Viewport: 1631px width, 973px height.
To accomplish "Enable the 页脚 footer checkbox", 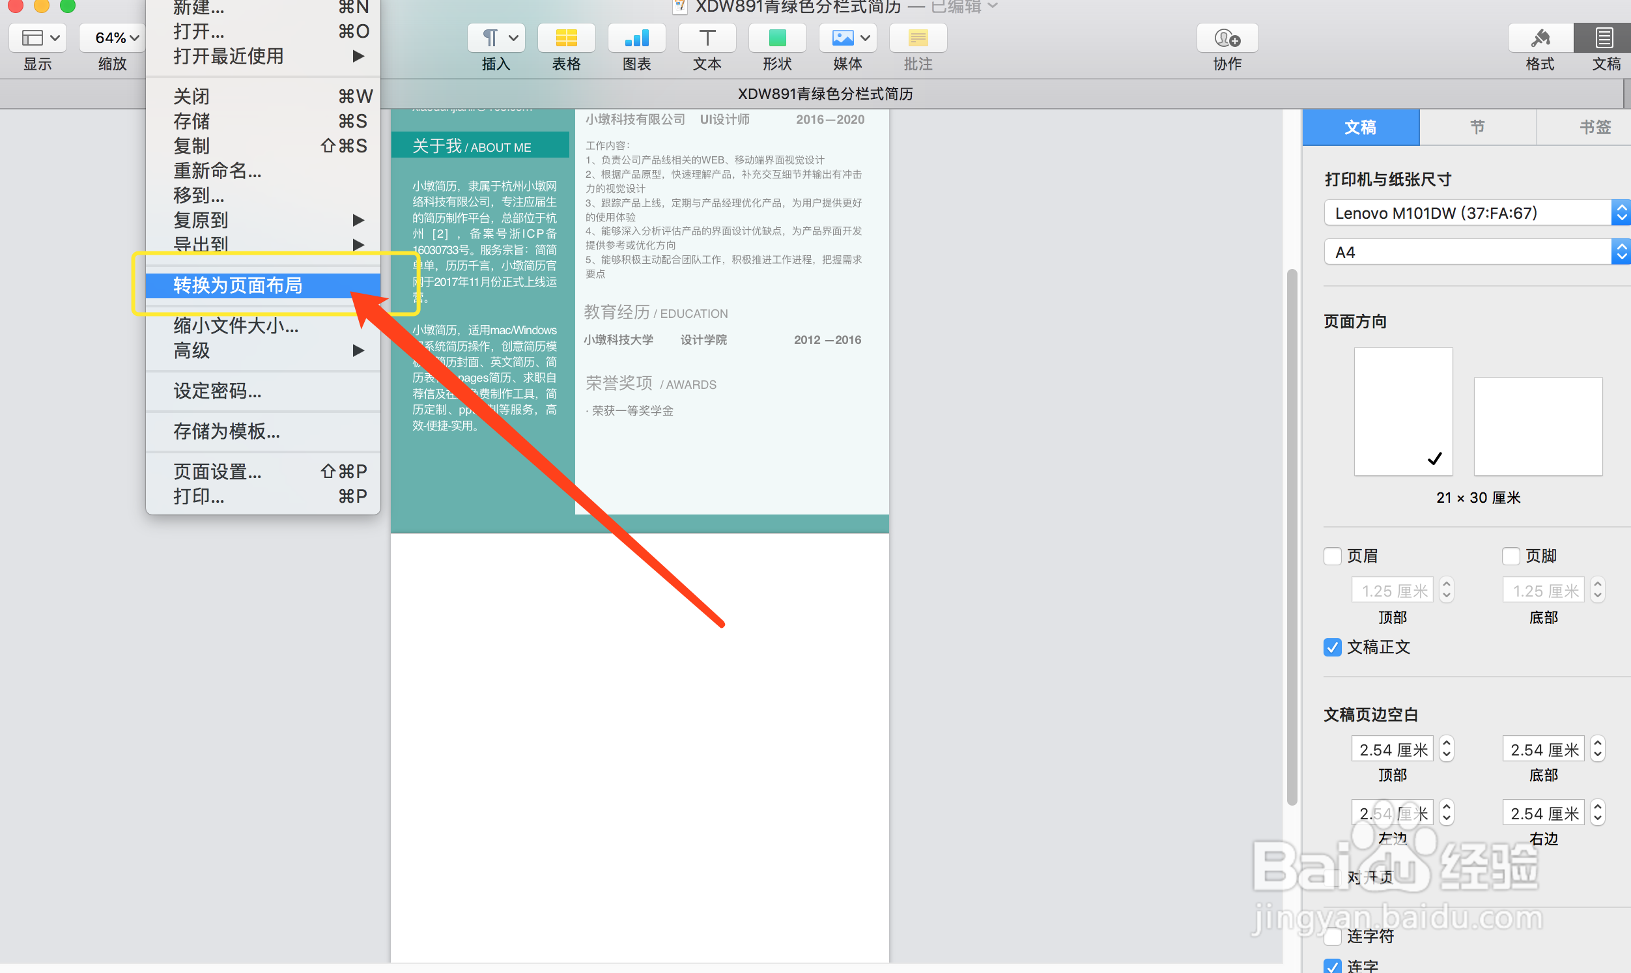I will coord(1510,556).
